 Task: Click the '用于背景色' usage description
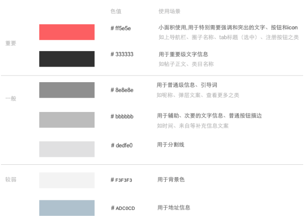[x=170, y=179]
